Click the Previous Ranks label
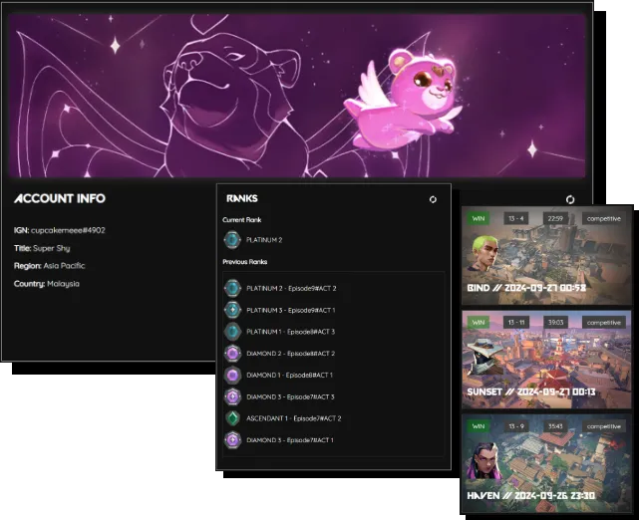Image resolution: width=639 pixels, height=520 pixels. click(x=245, y=262)
